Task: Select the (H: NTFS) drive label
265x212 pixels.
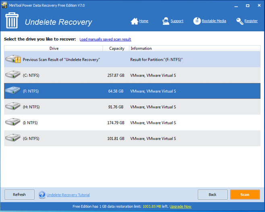Action: click(x=31, y=107)
